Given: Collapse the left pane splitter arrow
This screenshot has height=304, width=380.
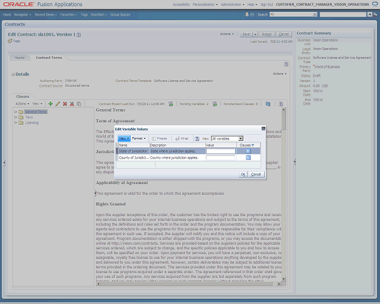Looking at the screenshot, I should click(x=4, y=163).
